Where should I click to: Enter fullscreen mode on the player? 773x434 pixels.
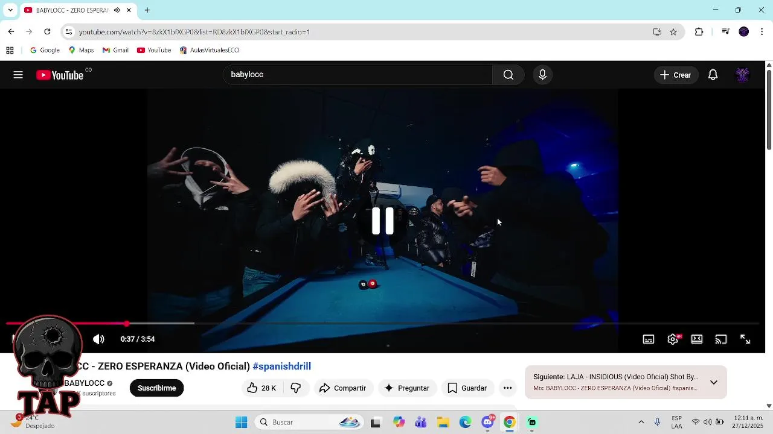745,339
